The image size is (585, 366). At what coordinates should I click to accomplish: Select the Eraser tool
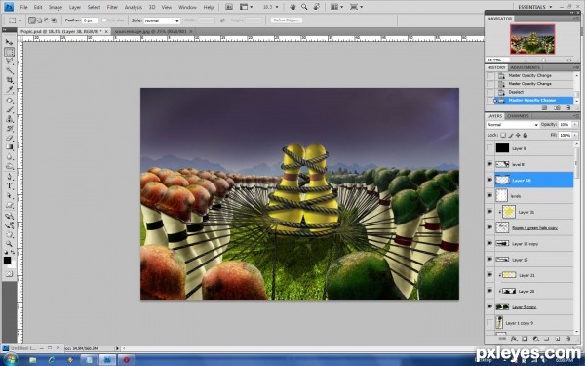9,138
